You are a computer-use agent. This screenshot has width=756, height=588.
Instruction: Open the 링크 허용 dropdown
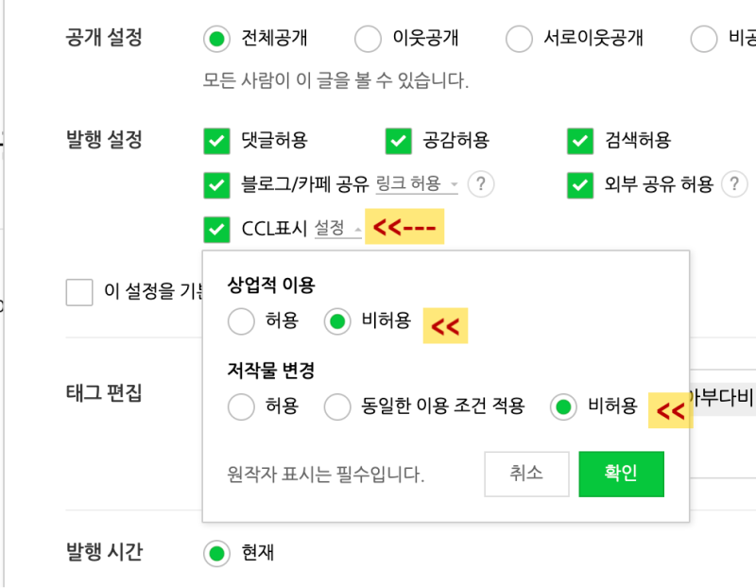(416, 184)
